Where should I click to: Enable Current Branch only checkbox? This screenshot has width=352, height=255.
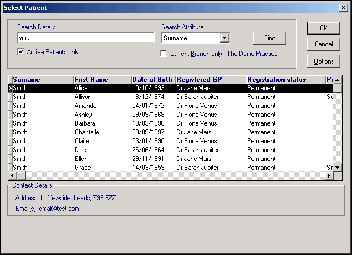pyautogui.click(x=164, y=54)
